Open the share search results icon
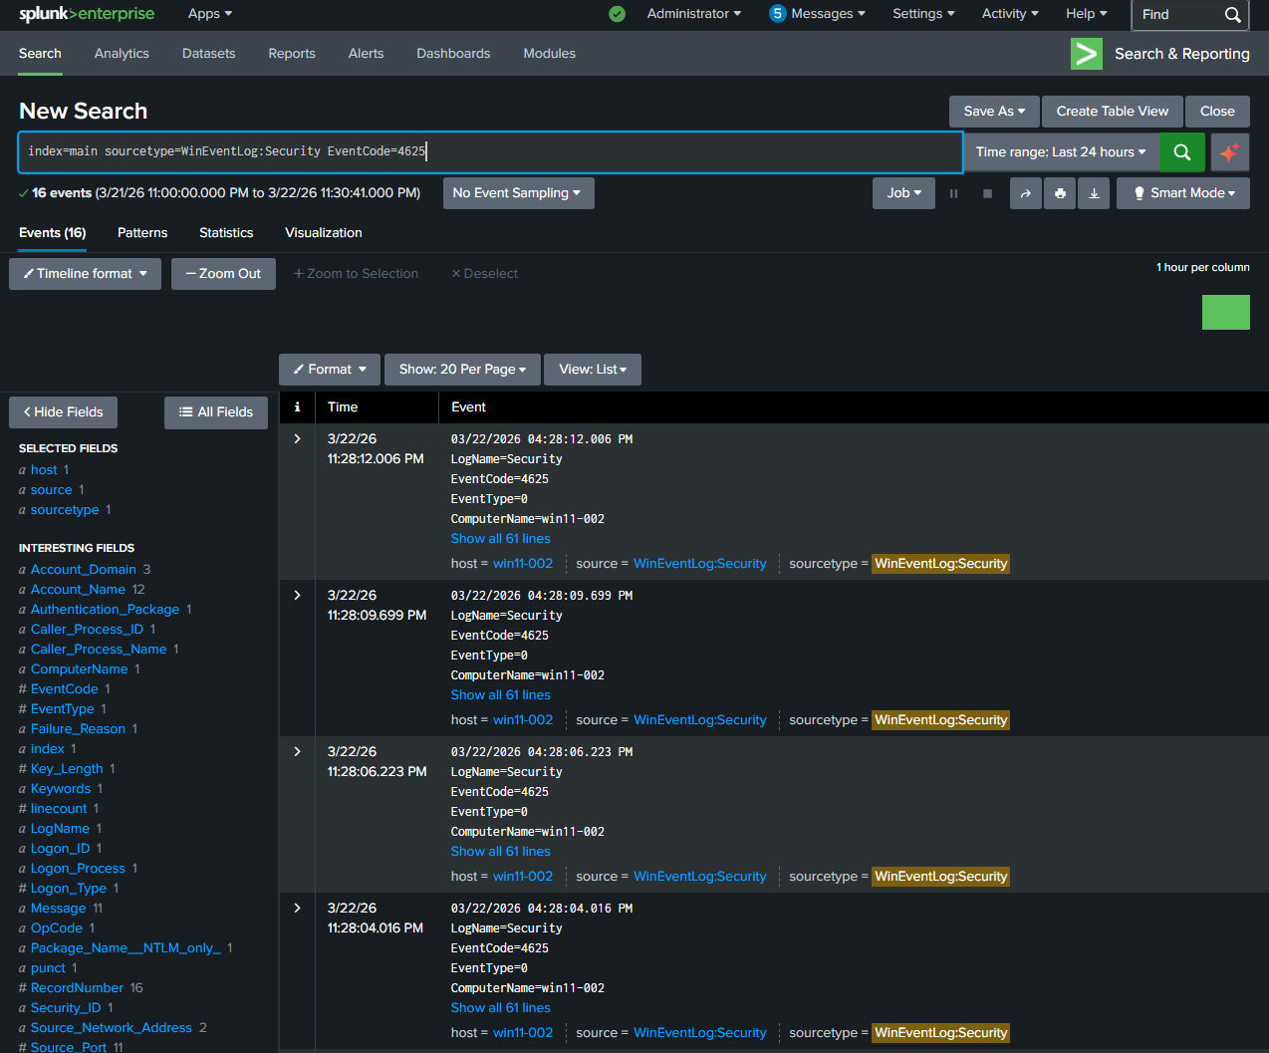Screen dimensions: 1269x1053 (1026, 193)
